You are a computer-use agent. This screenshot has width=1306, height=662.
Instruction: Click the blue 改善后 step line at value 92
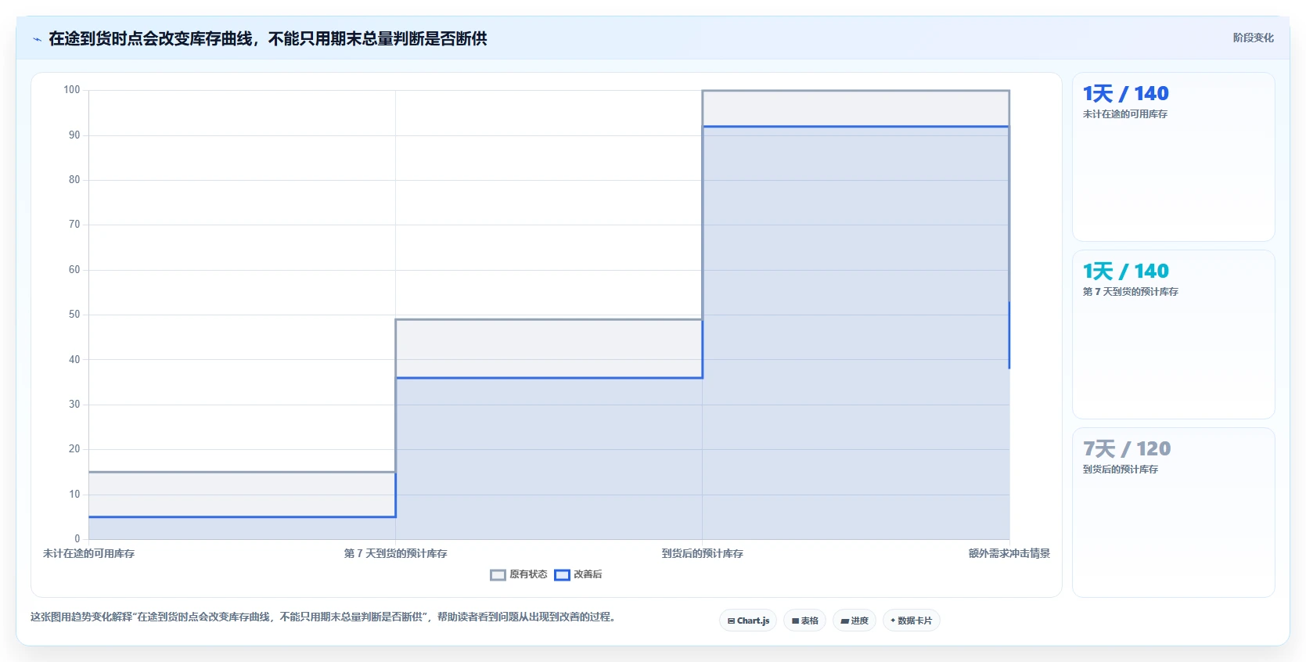[x=856, y=127]
